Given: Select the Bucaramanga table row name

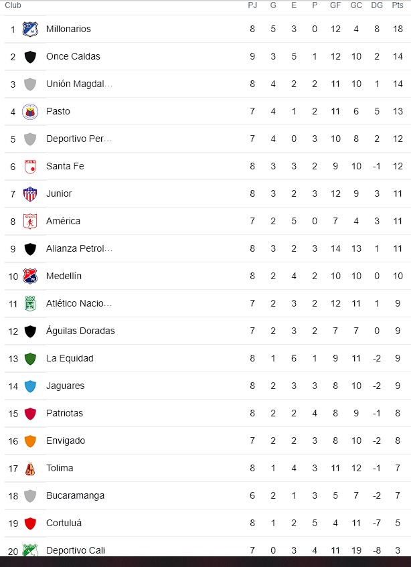Looking at the screenshot, I should 75,496.
